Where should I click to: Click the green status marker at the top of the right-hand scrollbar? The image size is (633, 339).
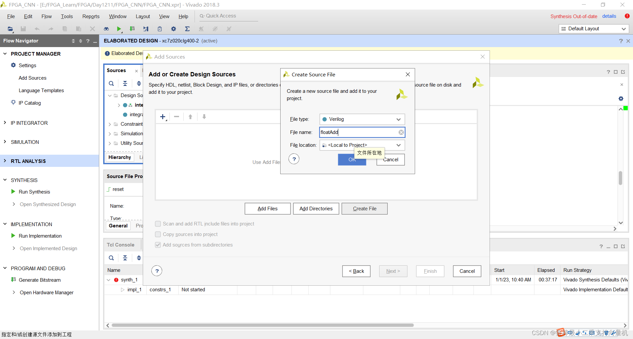(626, 108)
